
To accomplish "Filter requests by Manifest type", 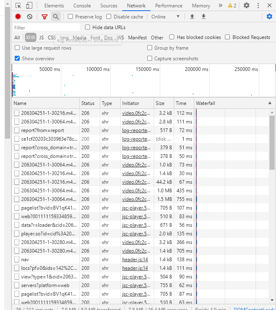I will click(137, 38).
